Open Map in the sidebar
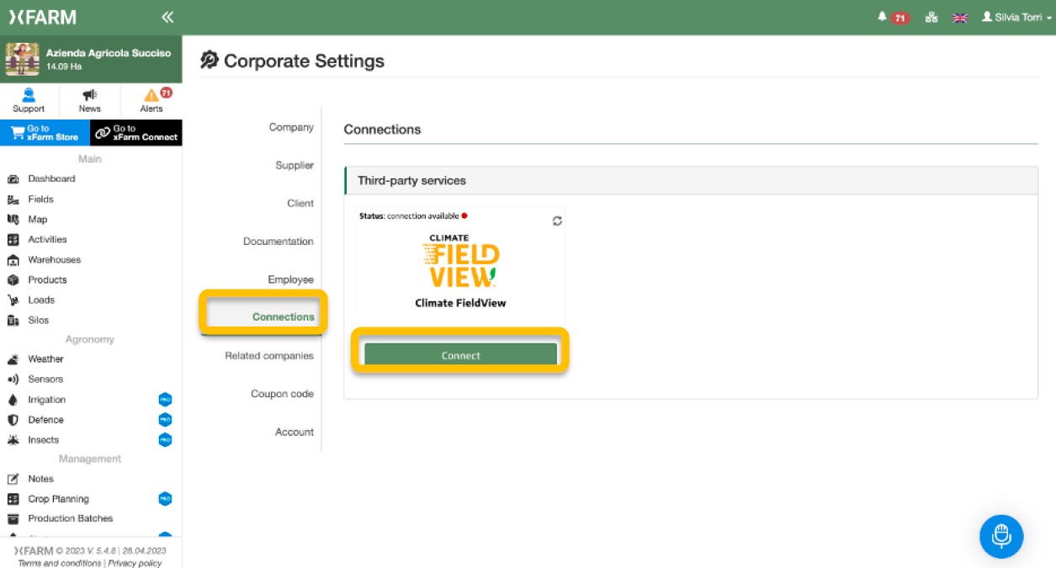1056x568 pixels. tap(37, 220)
